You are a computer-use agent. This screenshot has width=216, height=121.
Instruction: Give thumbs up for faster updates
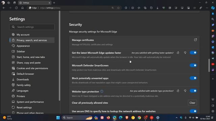point(178,53)
